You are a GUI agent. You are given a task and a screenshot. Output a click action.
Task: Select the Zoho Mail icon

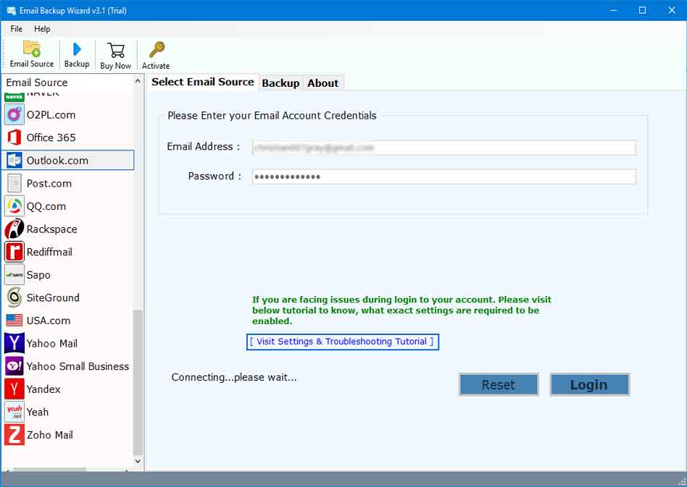(14, 434)
